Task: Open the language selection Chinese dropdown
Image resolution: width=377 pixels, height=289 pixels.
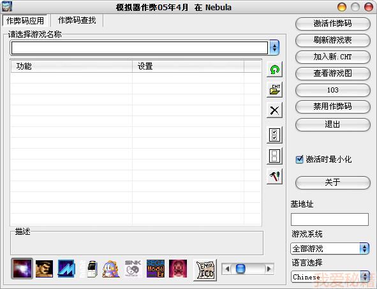Action: pos(365,277)
